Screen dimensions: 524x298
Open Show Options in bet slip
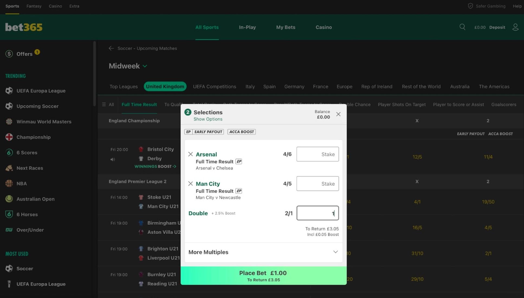coord(208,119)
